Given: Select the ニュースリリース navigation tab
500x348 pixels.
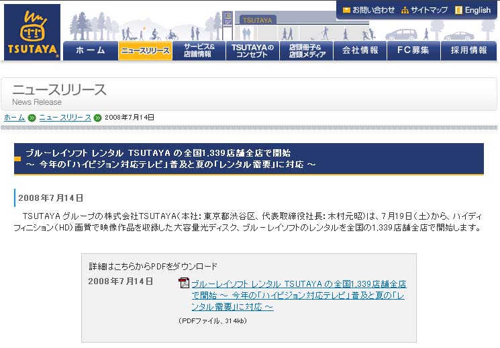Looking at the screenshot, I should 146,50.
